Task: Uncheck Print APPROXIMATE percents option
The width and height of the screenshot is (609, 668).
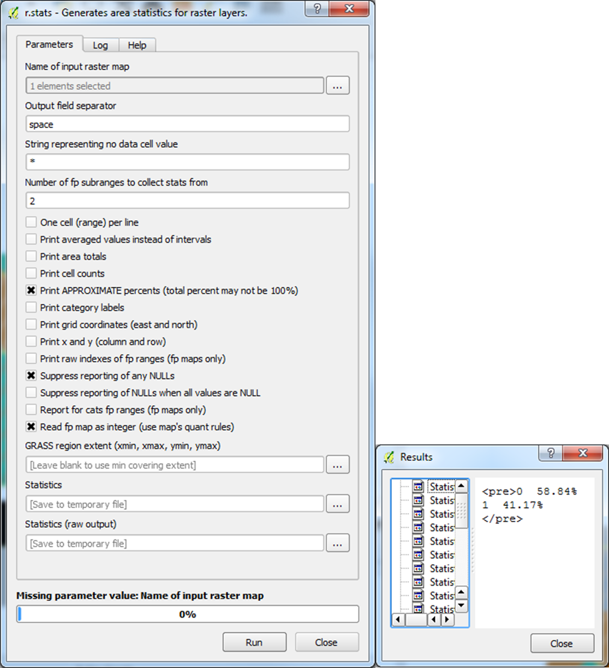Action: click(31, 290)
